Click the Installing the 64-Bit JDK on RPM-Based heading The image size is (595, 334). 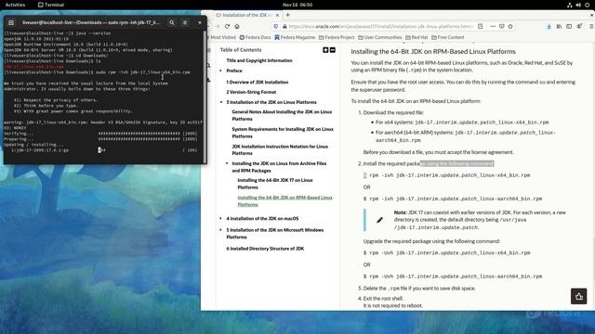[433, 52]
